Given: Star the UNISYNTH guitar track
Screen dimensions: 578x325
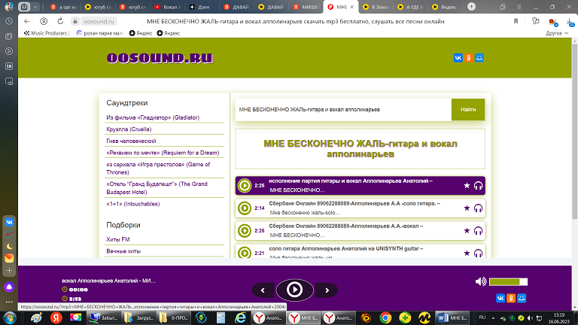Looking at the screenshot, I should point(467,253).
